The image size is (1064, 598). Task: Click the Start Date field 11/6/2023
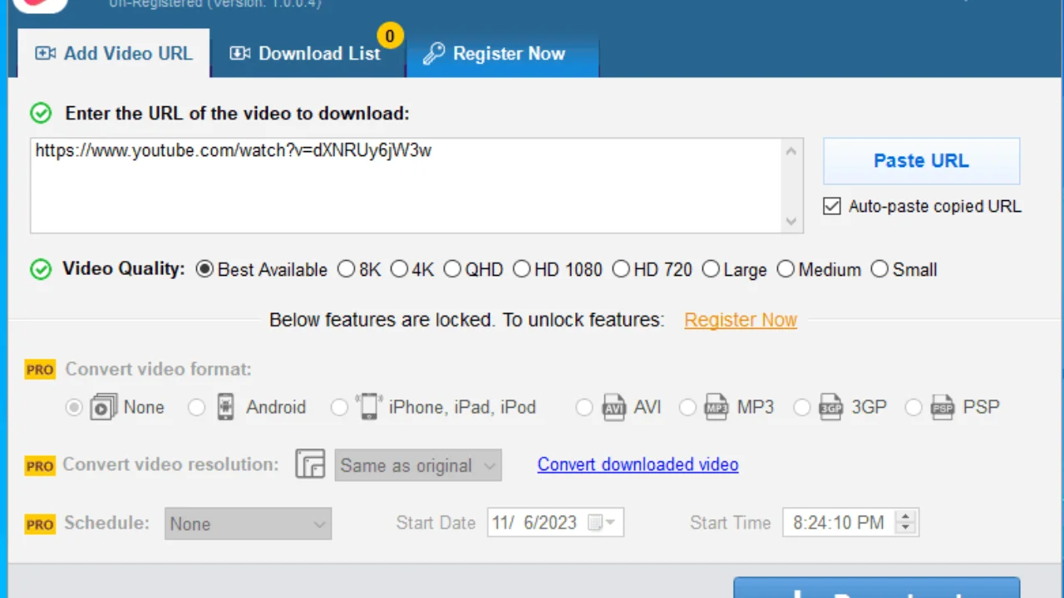click(555, 522)
